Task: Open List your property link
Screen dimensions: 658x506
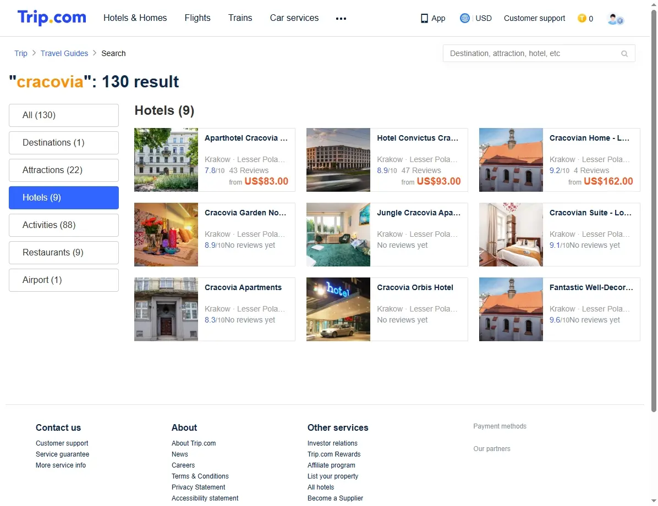Action: click(x=333, y=476)
